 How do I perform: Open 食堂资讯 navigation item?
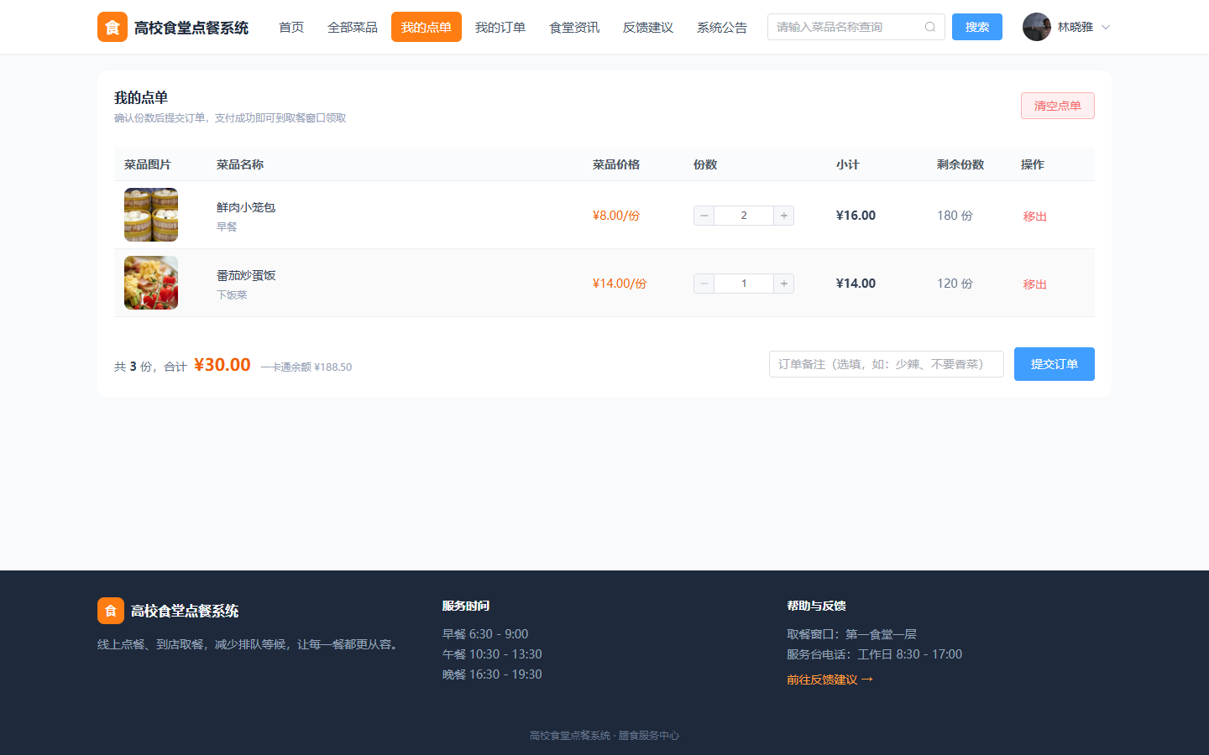pos(574,27)
